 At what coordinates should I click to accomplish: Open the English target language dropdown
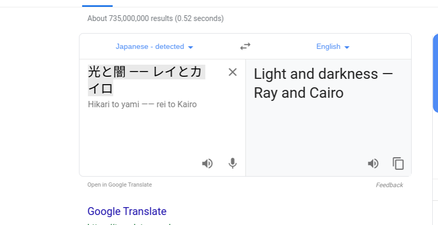click(333, 46)
